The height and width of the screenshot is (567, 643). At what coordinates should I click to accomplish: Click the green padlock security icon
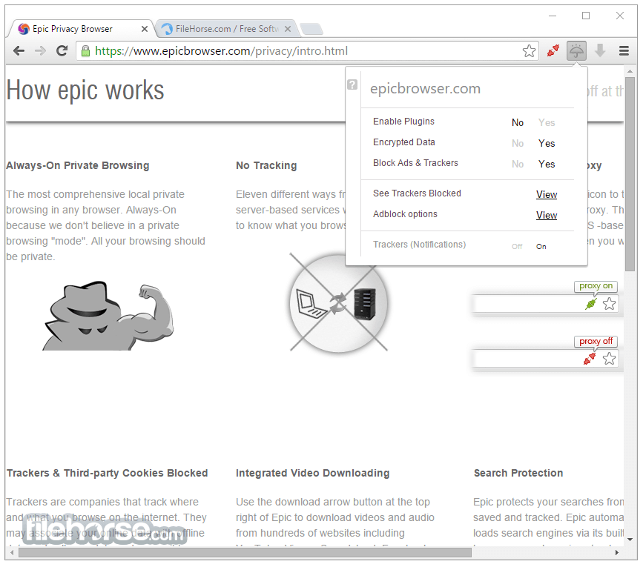[85, 51]
